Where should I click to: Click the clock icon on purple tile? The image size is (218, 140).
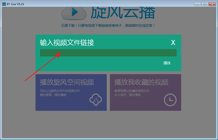[x=170, y=100]
